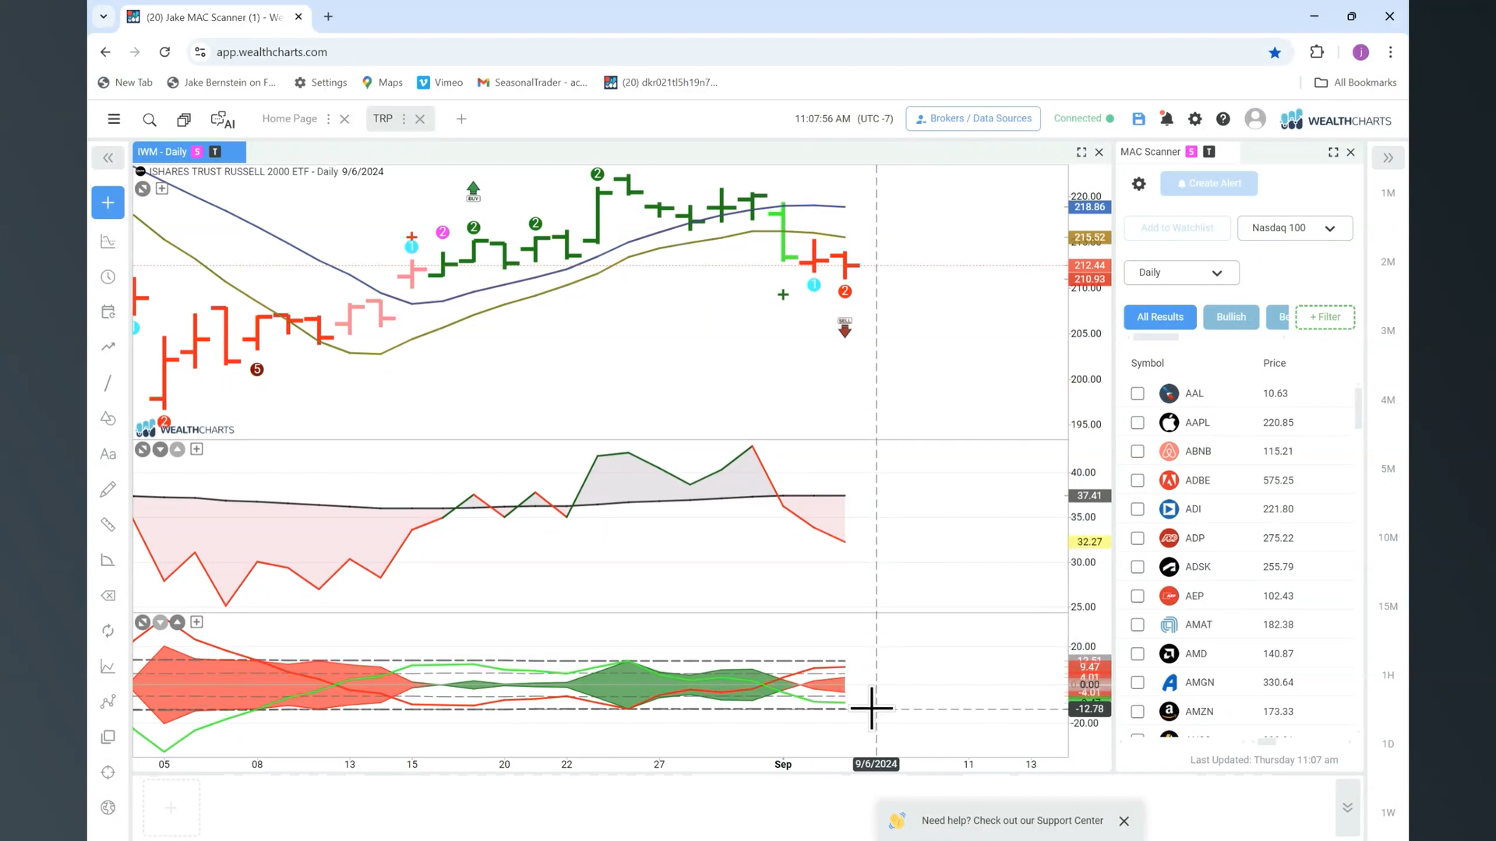
Task: Click the eraser delete drawings tool
Action: (108, 596)
